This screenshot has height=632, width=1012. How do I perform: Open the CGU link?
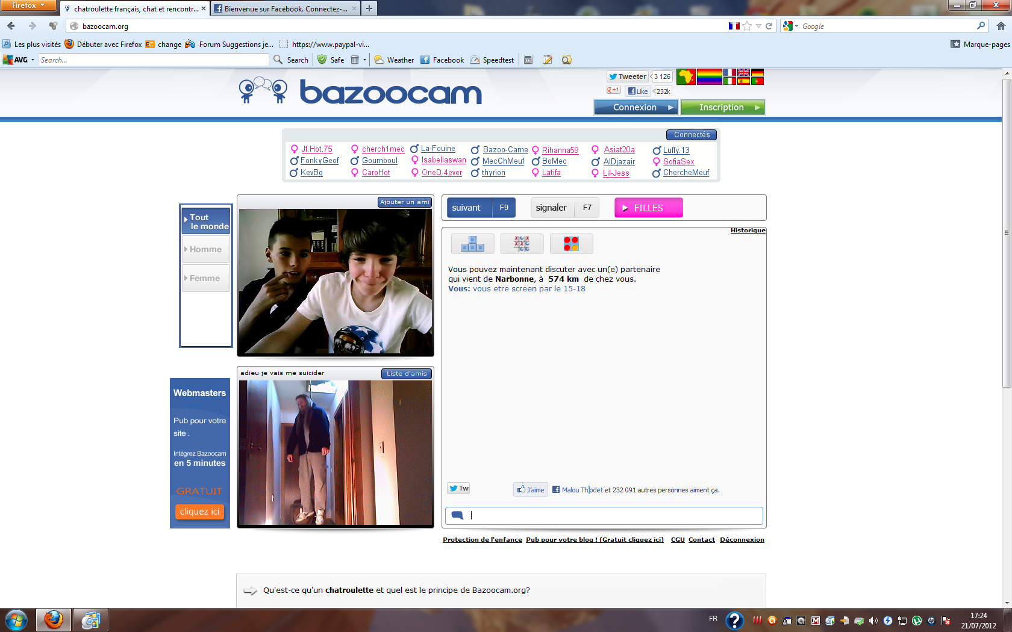point(678,540)
